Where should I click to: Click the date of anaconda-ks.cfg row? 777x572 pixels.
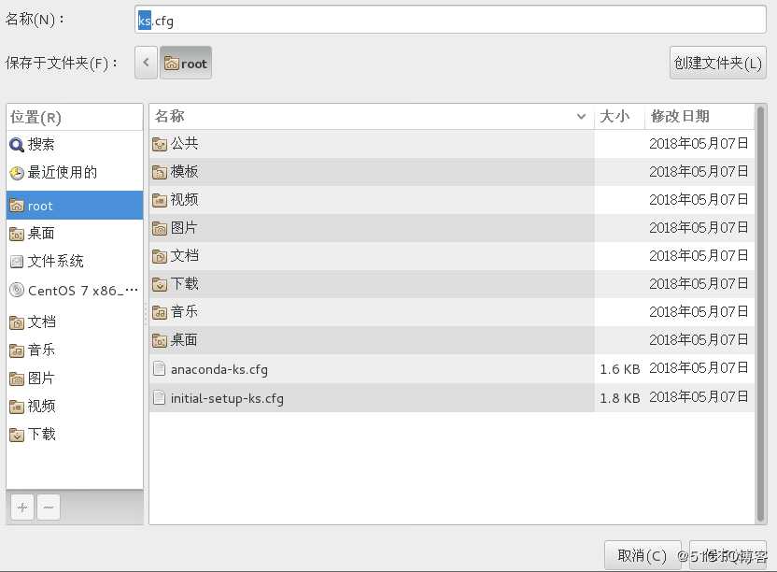coord(699,368)
